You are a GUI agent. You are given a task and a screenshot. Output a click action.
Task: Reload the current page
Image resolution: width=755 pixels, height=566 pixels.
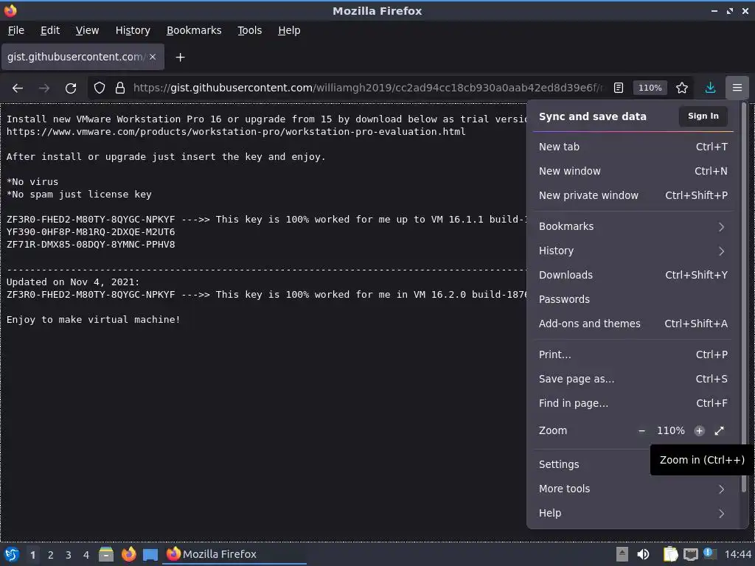[x=71, y=88]
